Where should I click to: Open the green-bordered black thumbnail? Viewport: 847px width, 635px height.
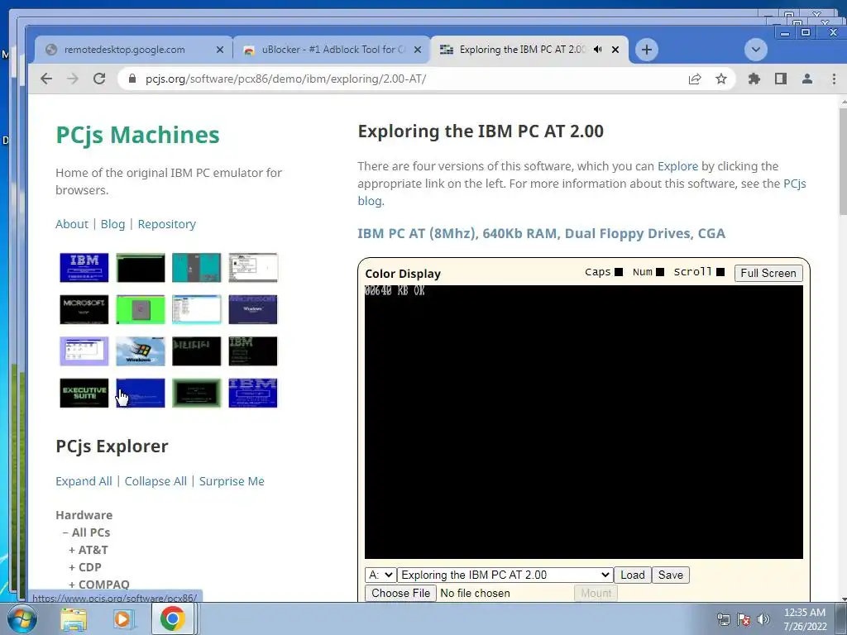(197, 393)
